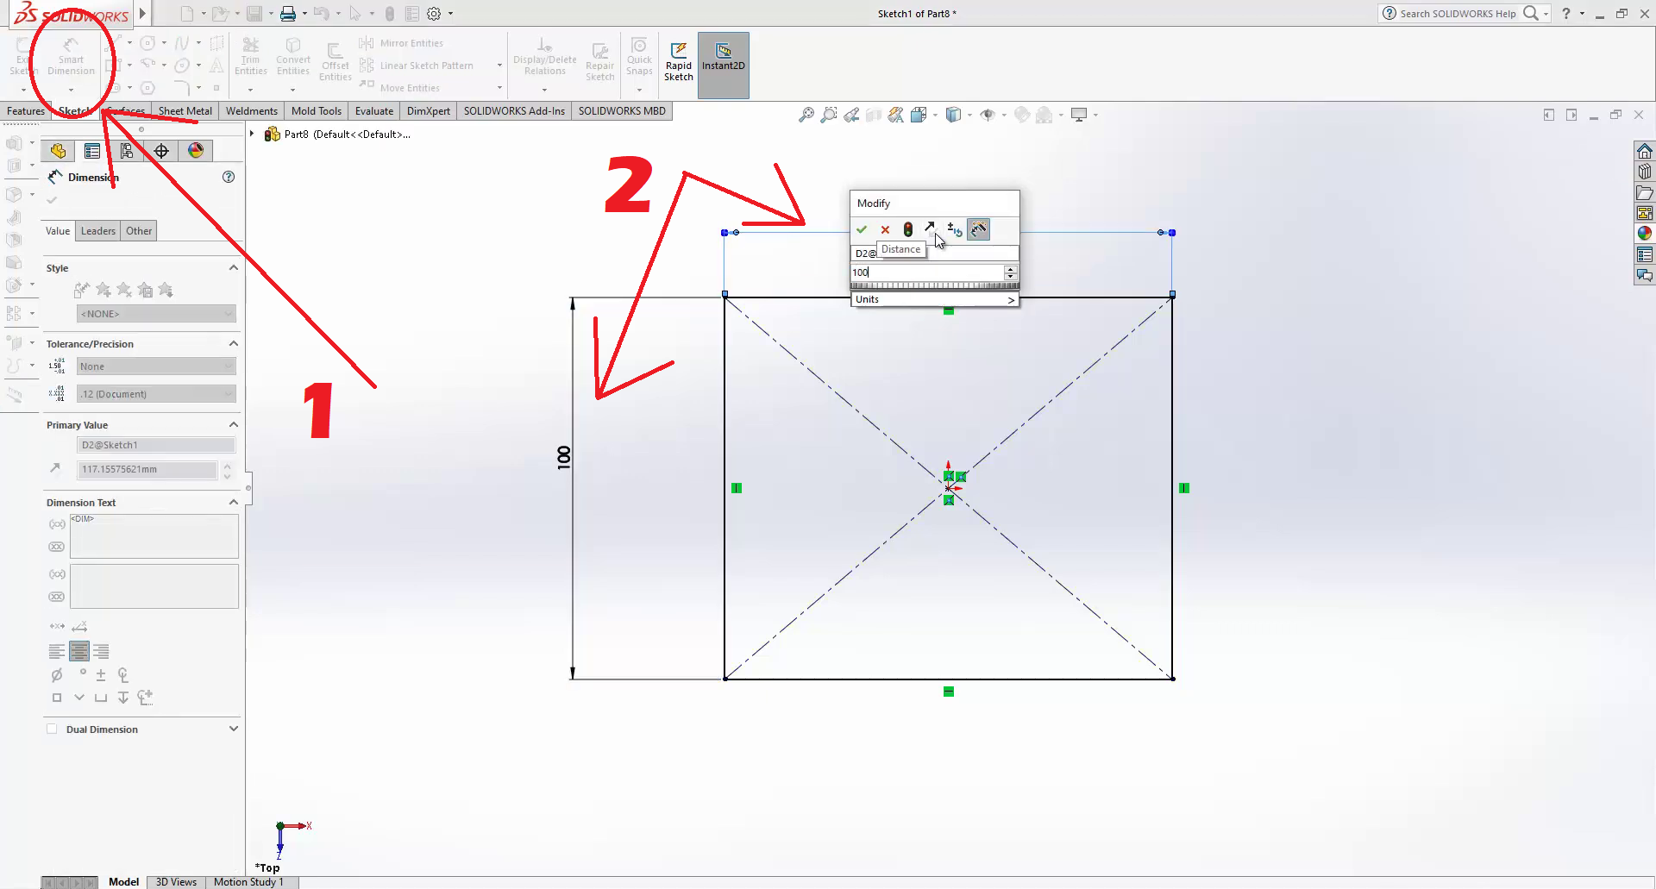Click the thumbwheel slider in Modify dialog

point(934,285)
